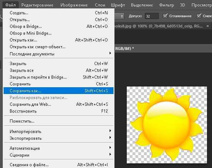The height and width of the screenshot is (168, 212).
Task: Select Закрыть и перейти в Bridge...
Action: pos(58,77)
